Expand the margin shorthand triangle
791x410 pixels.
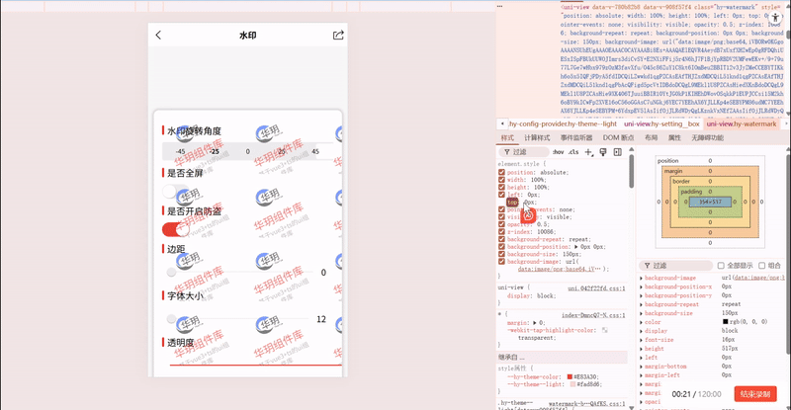pos(535,323)
